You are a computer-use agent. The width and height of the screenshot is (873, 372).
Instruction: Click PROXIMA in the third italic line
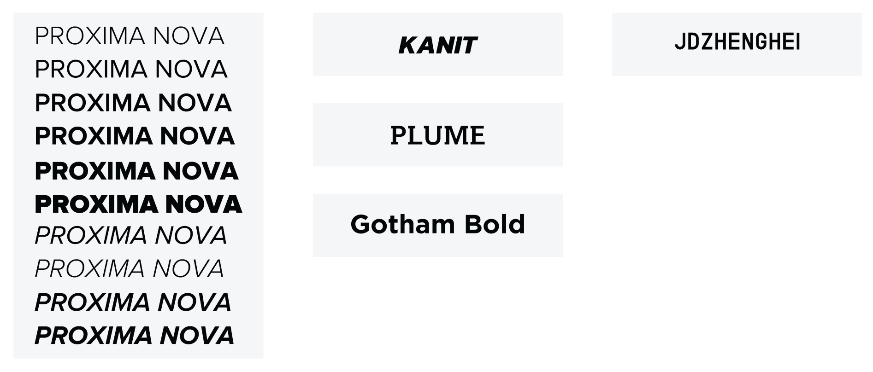point(92,302)
